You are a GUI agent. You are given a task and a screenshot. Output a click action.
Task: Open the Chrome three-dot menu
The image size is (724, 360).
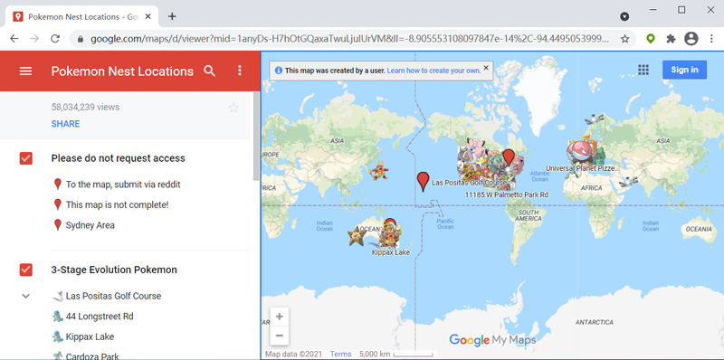pos(711,39)
